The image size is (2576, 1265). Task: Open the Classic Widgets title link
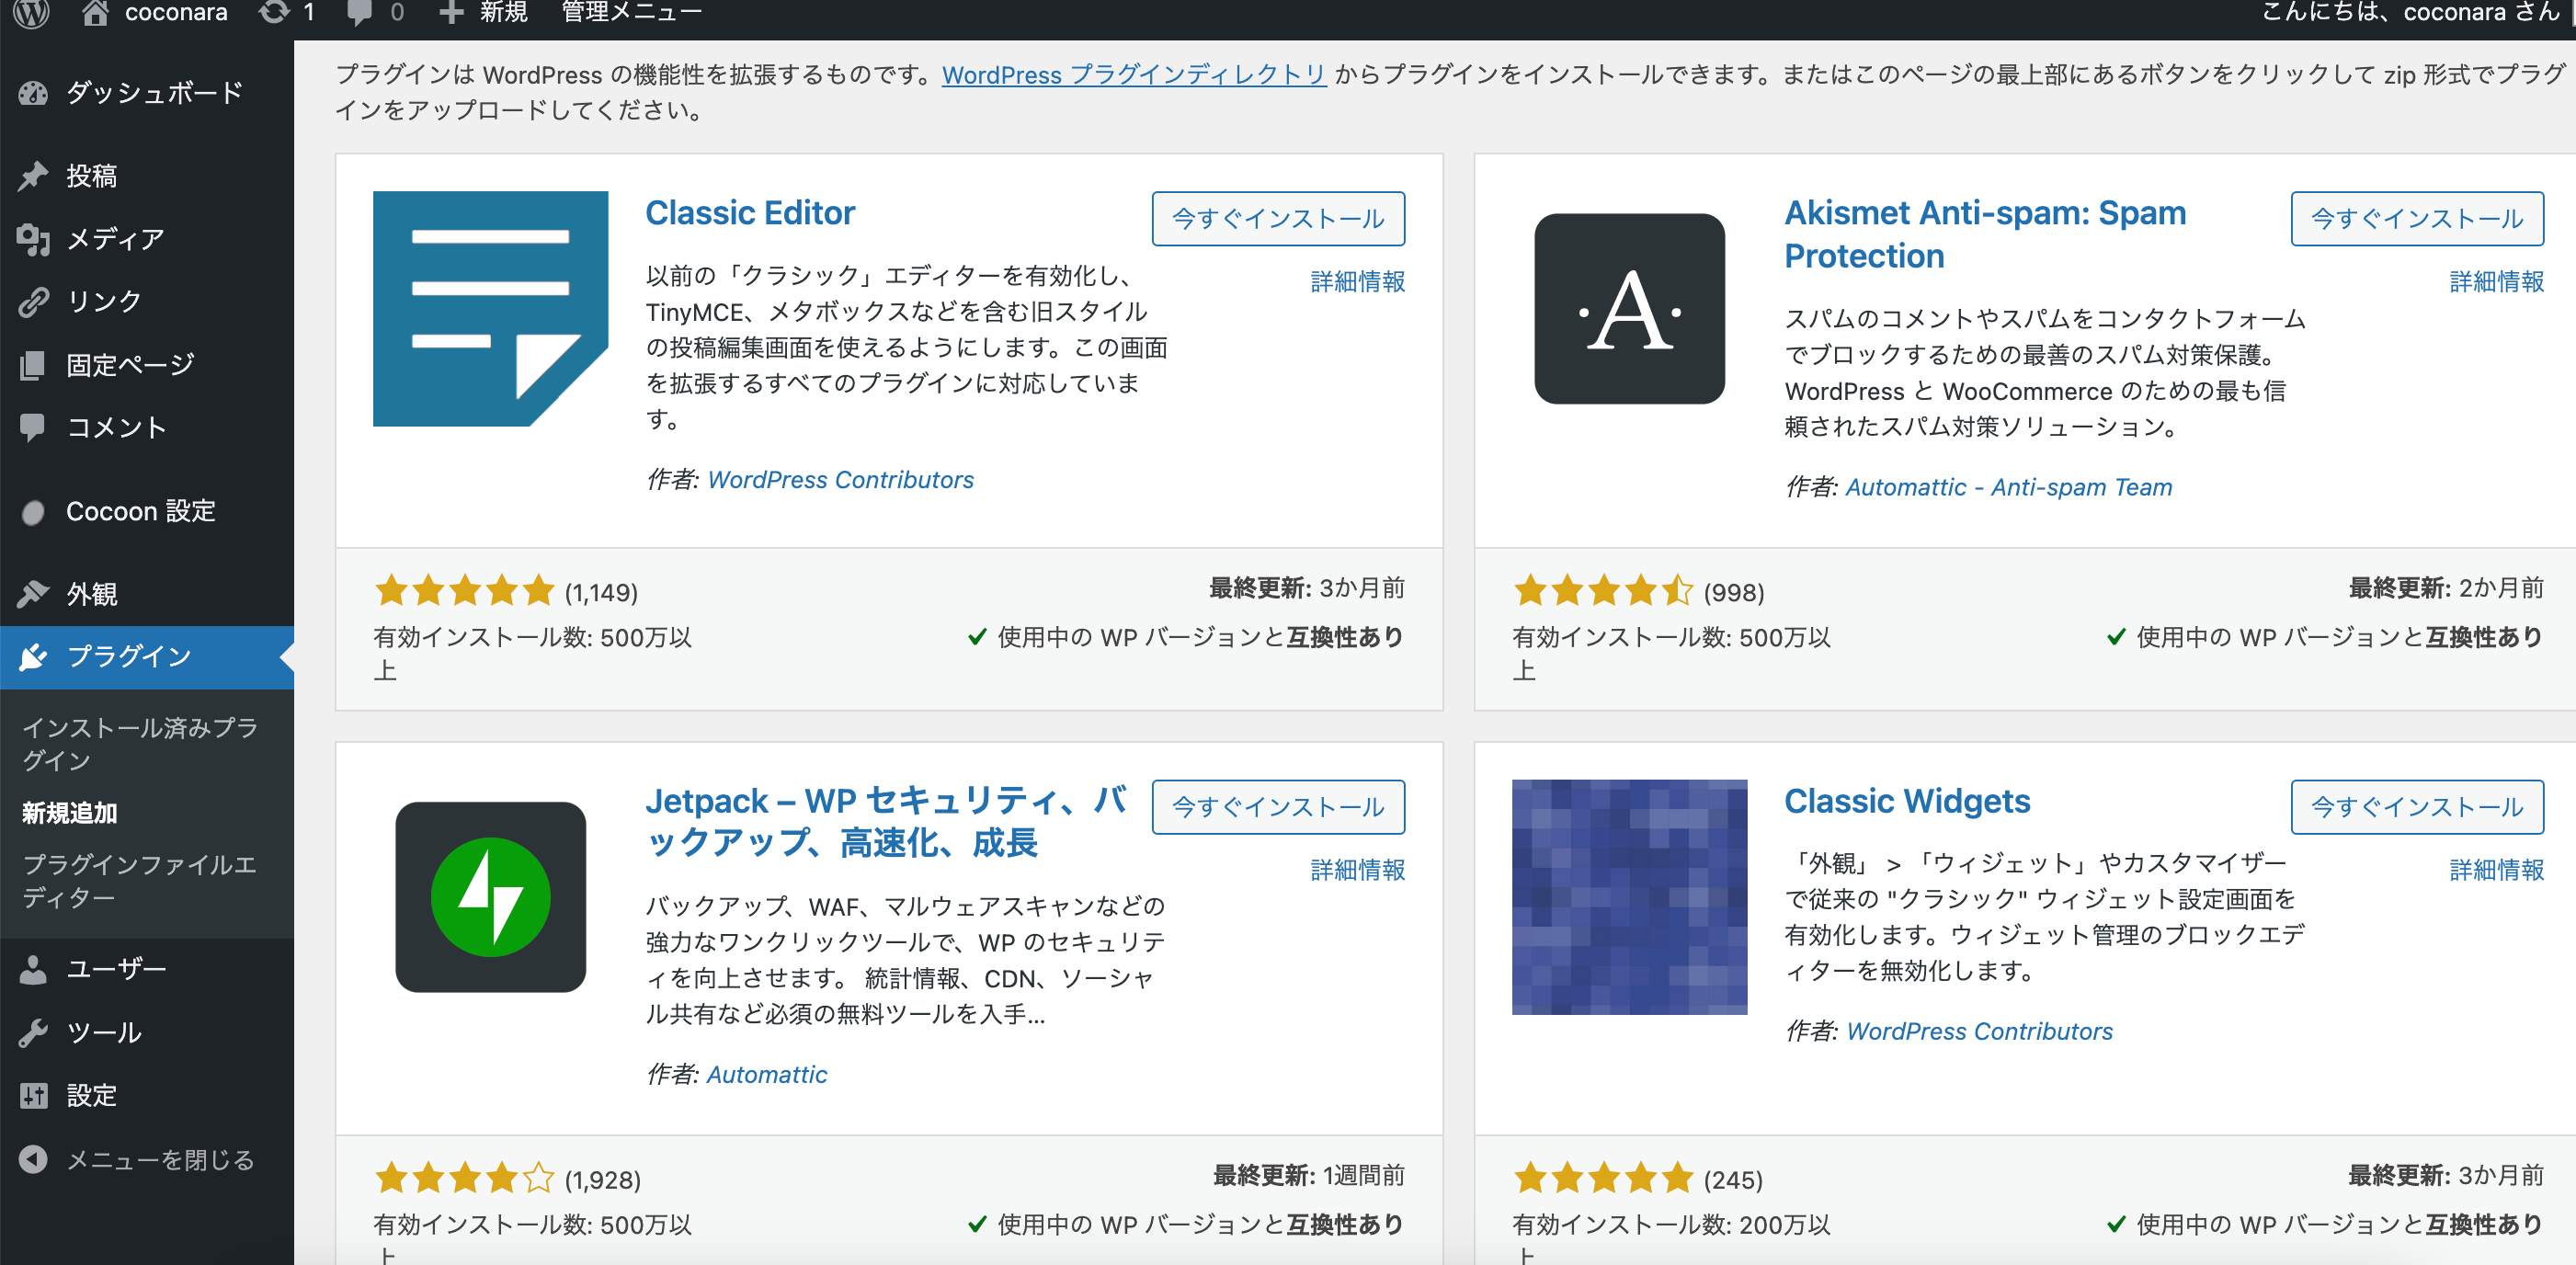(x=1906, y=801)
